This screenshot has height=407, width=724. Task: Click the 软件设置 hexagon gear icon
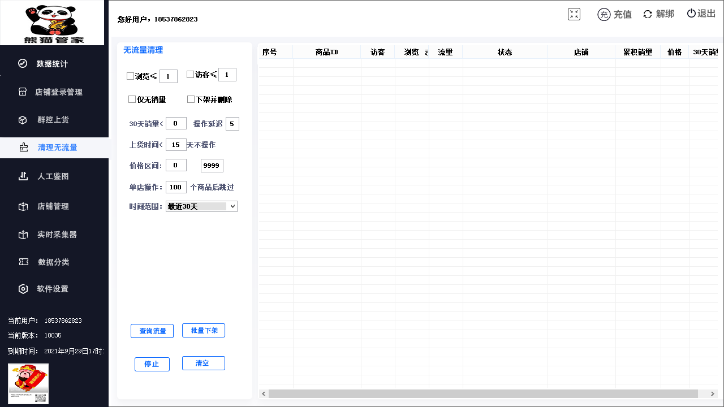[23, 289]
